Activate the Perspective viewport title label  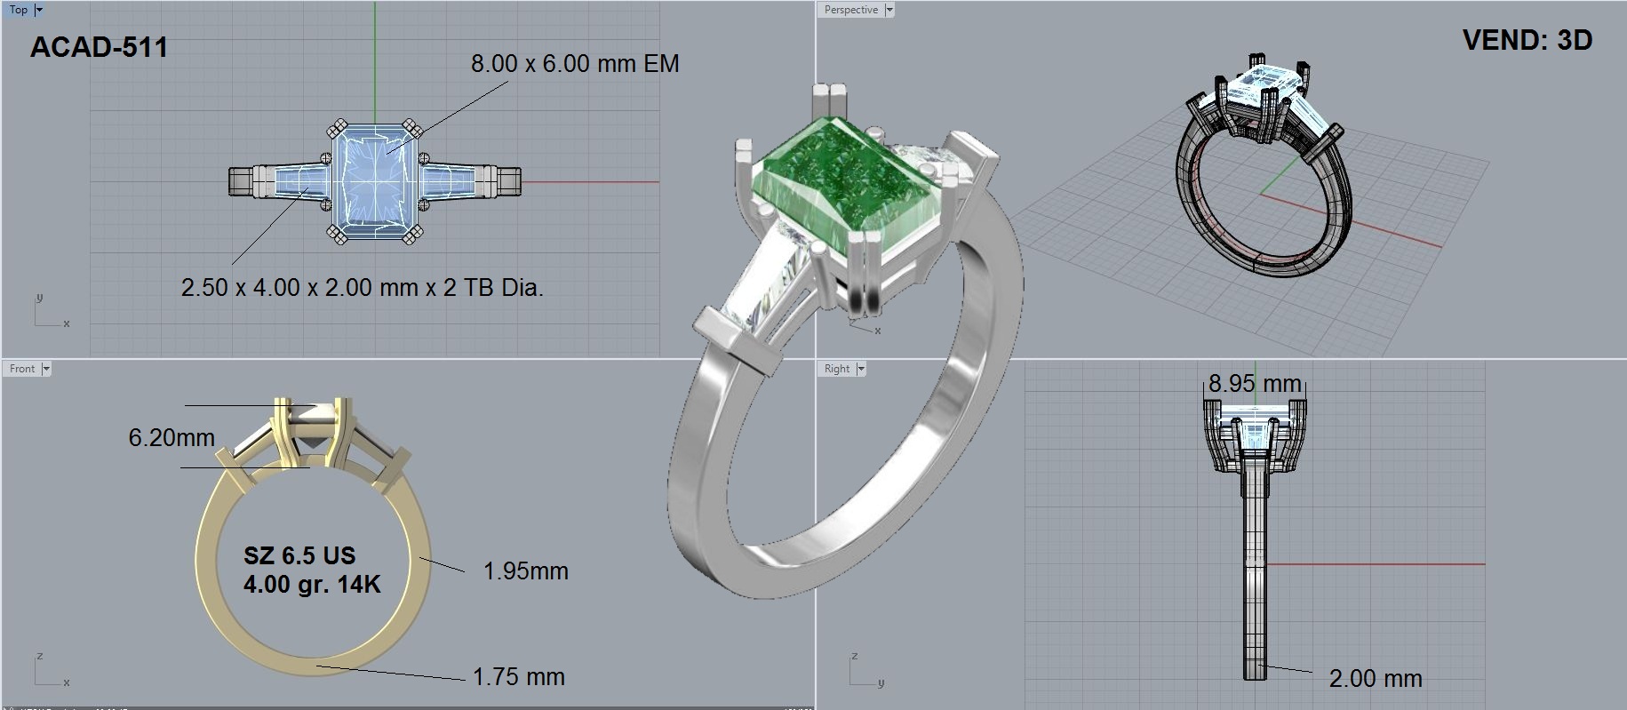[x=850, y=10]
